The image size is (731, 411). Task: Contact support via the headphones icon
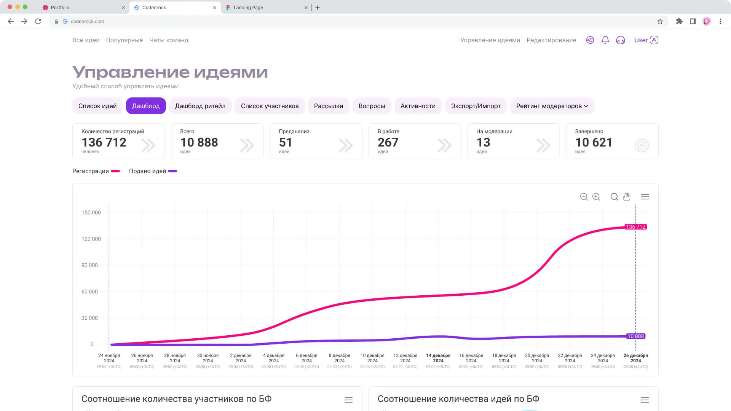(x=621, y=40)
